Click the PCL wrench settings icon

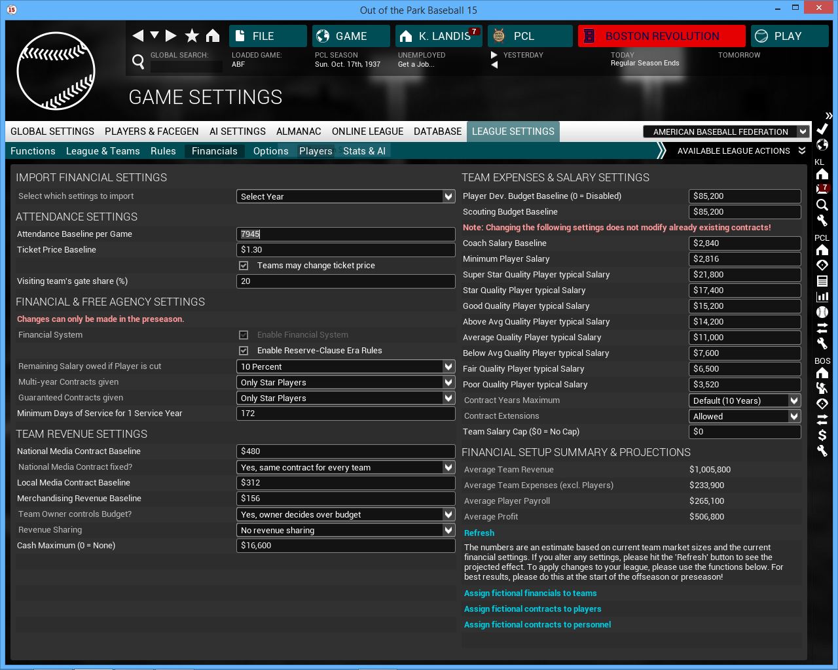tap(822, 343)
